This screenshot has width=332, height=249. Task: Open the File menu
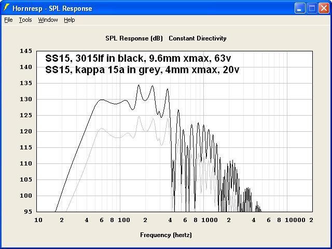[x=8, y=20]
